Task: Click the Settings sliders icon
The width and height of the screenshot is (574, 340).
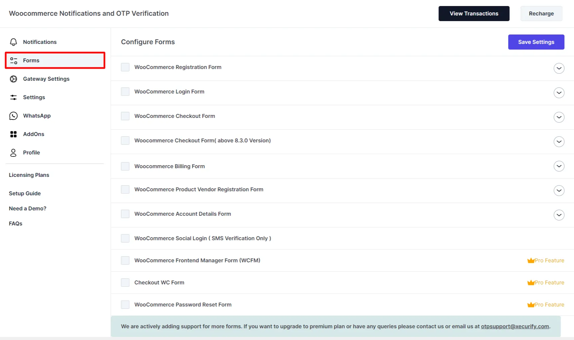Action: pos(13,97)
